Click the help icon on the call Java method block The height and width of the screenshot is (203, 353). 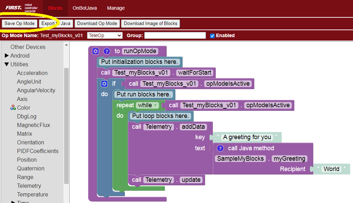(221, 148)
